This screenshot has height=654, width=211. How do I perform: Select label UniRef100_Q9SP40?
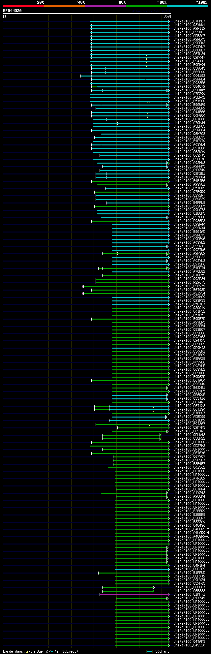click(x=189, y=224)
